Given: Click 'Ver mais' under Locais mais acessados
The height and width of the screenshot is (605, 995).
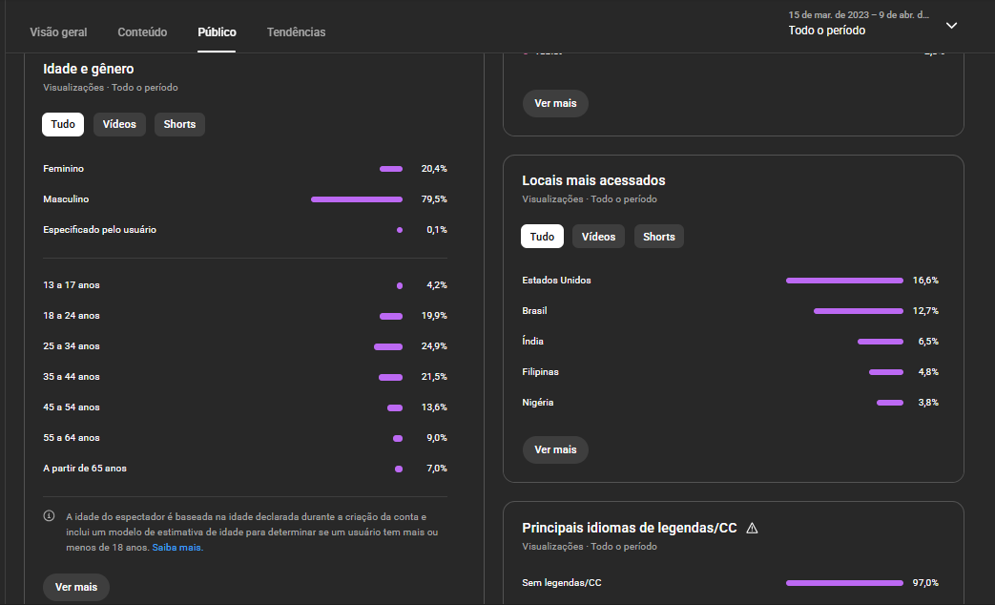Looking at the screenshot, I should 555,449.
